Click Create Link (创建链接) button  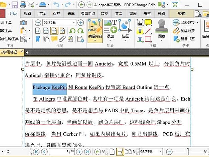point(184,31)
